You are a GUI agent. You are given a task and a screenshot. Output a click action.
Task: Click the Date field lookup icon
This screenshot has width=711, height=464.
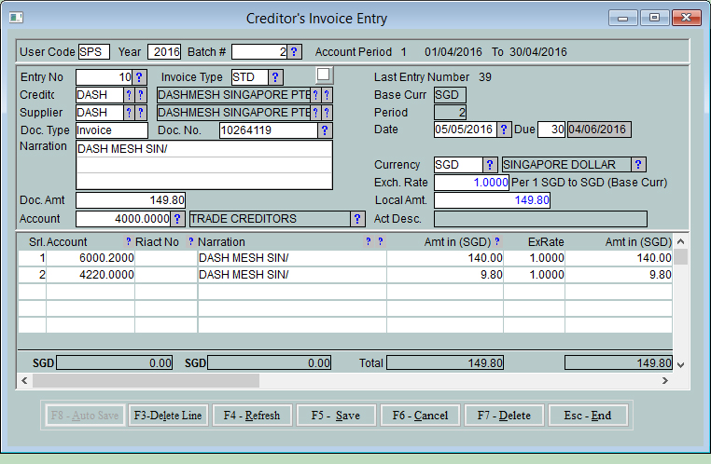[x=504, y=130]
